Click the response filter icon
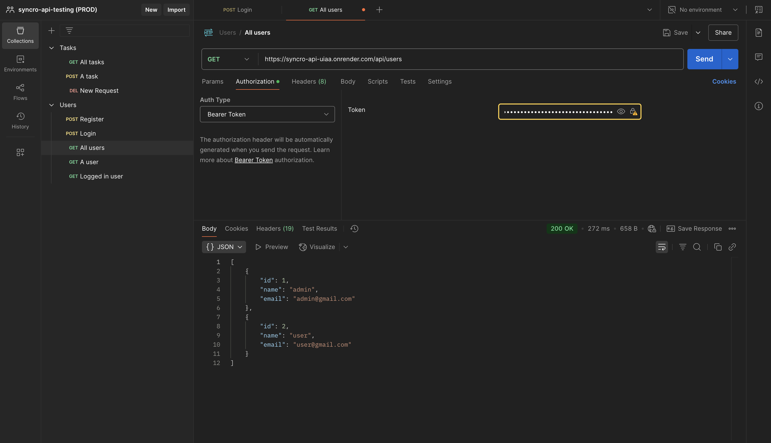The image size is (771, 443). (683, 247)
